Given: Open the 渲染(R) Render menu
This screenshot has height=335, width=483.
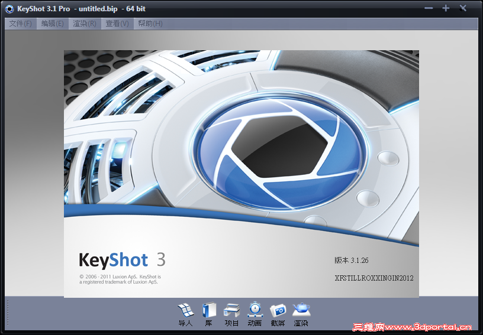Looking at the screenshot, I should coord(85,24).
